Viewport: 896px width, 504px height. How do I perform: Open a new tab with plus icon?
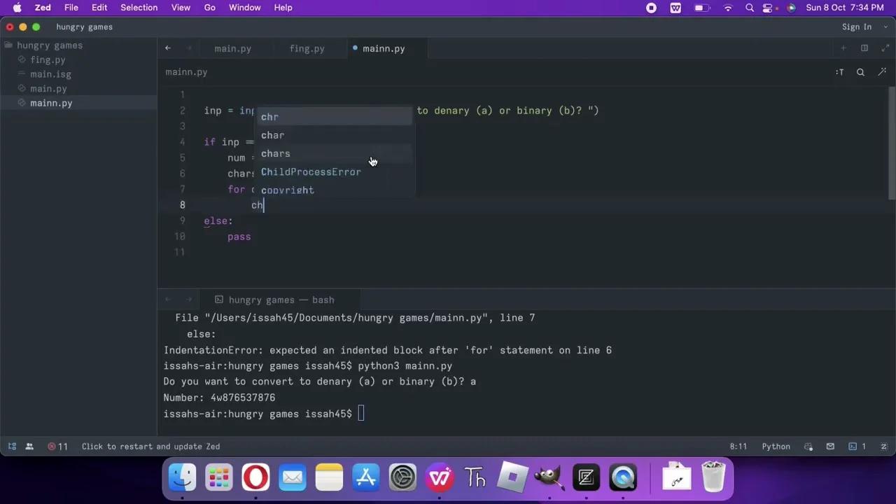click(x=843, y=48)
